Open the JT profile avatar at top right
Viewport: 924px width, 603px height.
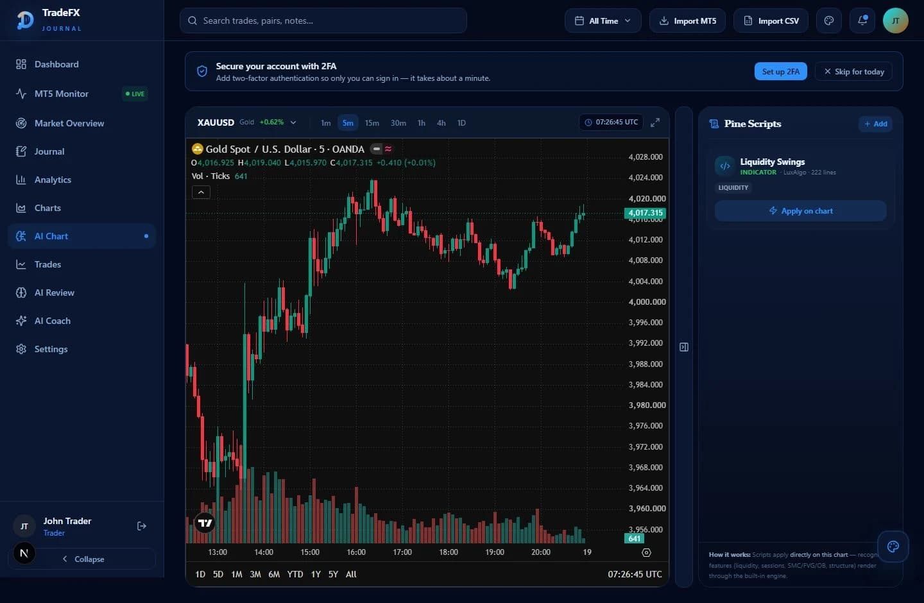click(896, 21)
